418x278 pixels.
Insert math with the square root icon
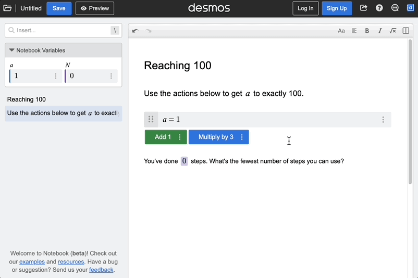392,31
